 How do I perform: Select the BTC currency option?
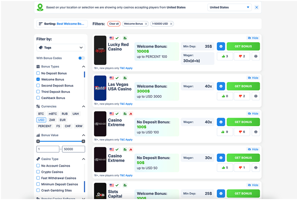point(40,114)
